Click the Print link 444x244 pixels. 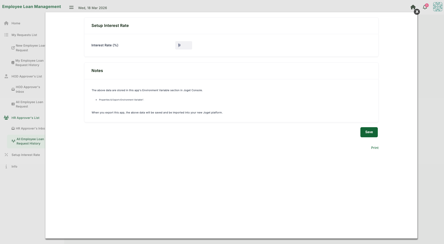pos(375,148)
